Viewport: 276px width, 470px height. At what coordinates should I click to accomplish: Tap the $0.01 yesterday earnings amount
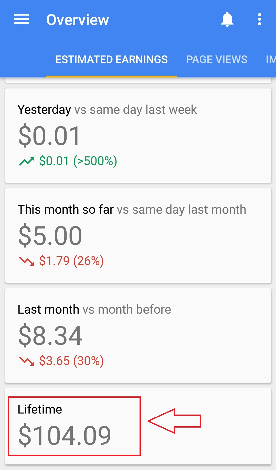pyautogui.click(x=49, y=136)
